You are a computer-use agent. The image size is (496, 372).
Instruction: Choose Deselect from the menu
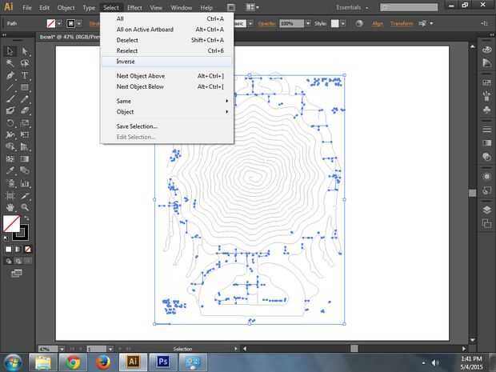(167, 40)
